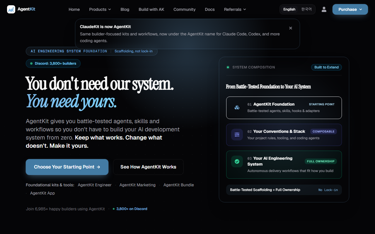Click the 3,800+ on Discord link
Image resolution: width=375 pixels, height=234 pixels.
tap(130, 209)
